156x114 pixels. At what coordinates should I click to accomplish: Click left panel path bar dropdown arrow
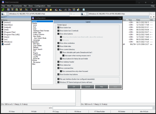coord(2,17)
